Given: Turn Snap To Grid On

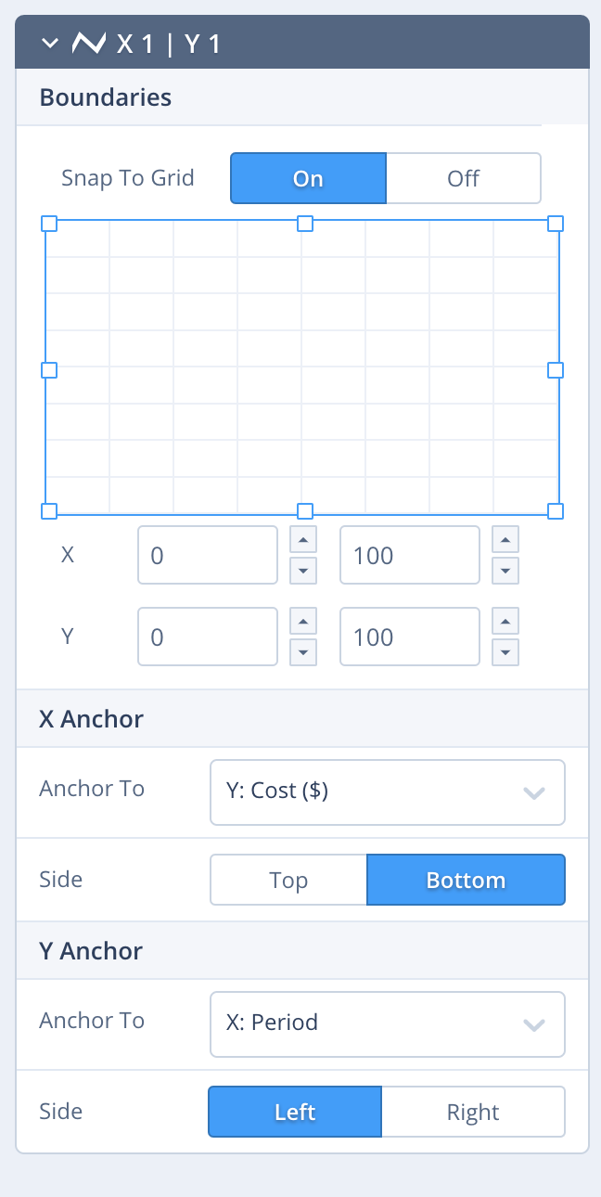Looking at the screenshot, I should tap(308, 178).
